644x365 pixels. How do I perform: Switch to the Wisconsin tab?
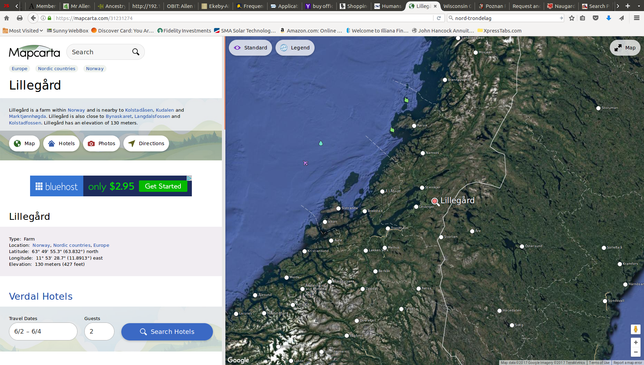(x=457, y=6)
